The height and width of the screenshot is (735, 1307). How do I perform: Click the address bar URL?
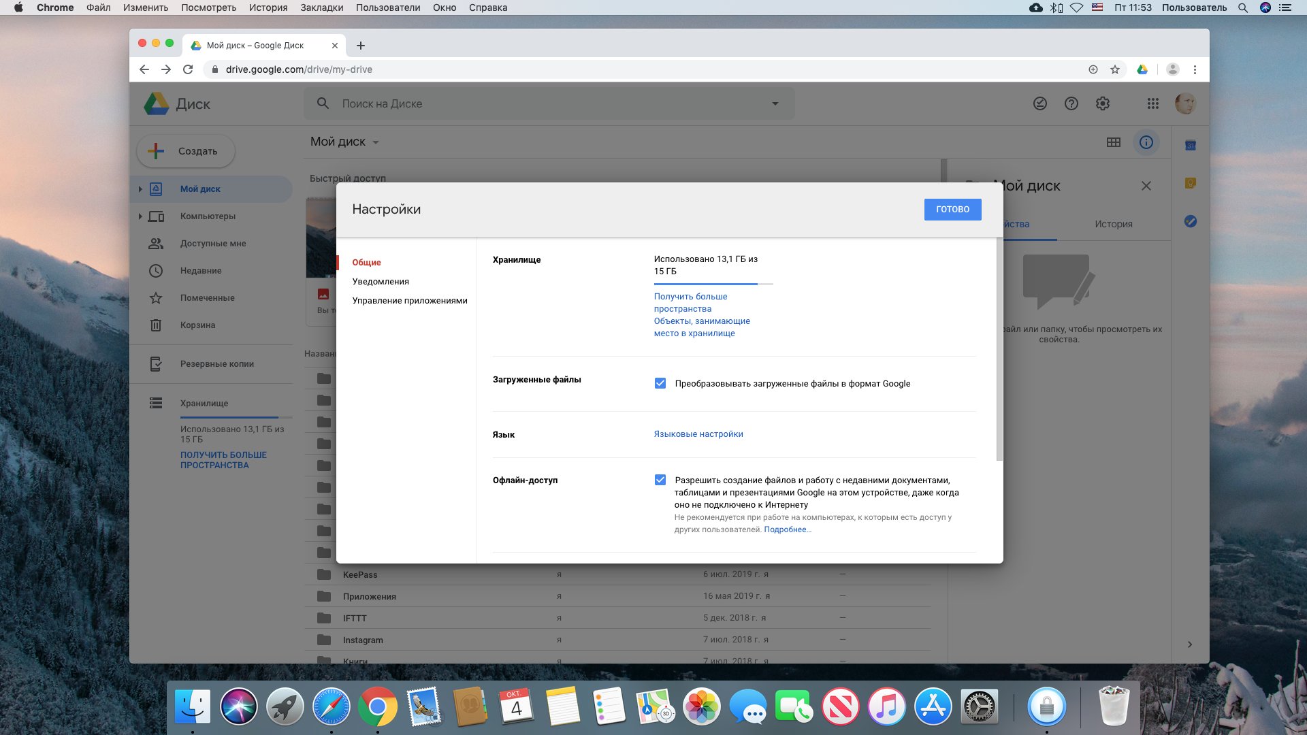pyautogui.click(x=299, y=69)
